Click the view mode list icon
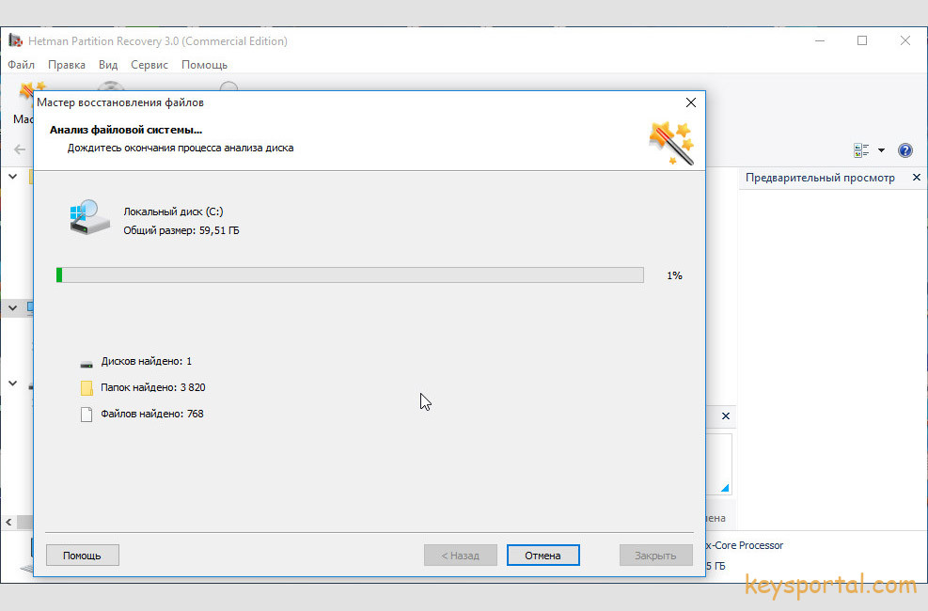Screen dimensions: 928x611 (x=861, y=150)
